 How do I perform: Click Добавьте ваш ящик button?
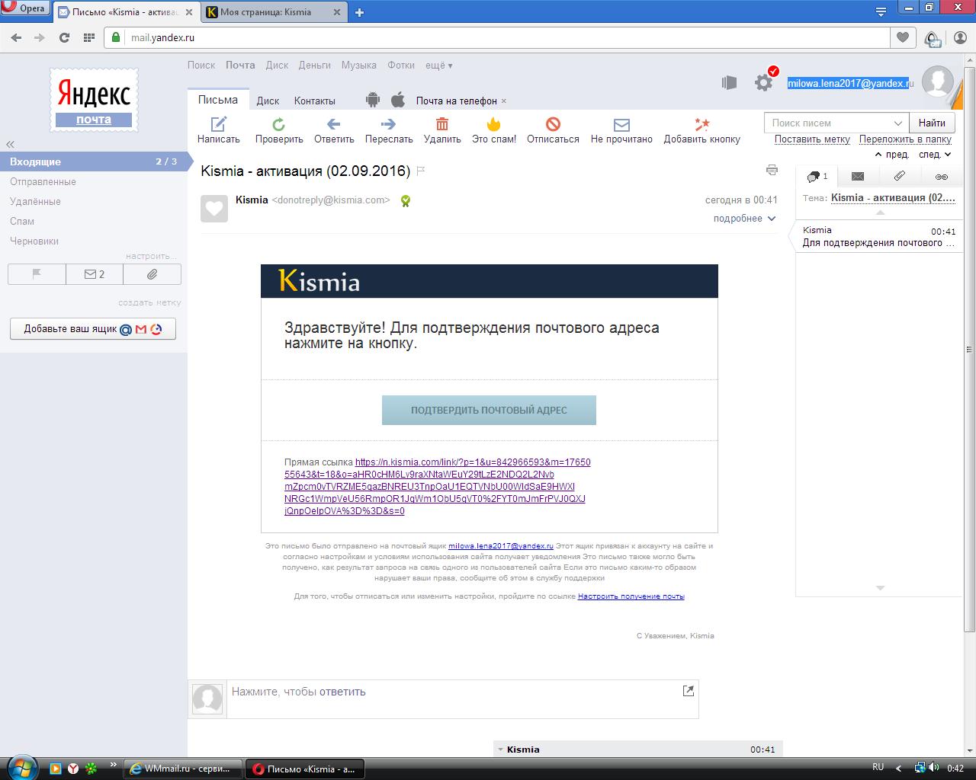point(93,329)
